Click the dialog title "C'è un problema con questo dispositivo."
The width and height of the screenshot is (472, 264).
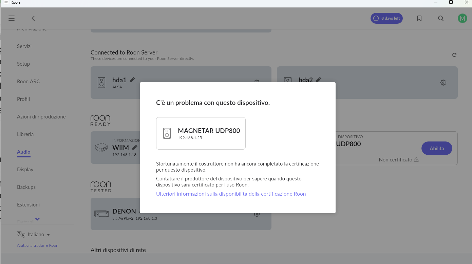tap(213, 103)
